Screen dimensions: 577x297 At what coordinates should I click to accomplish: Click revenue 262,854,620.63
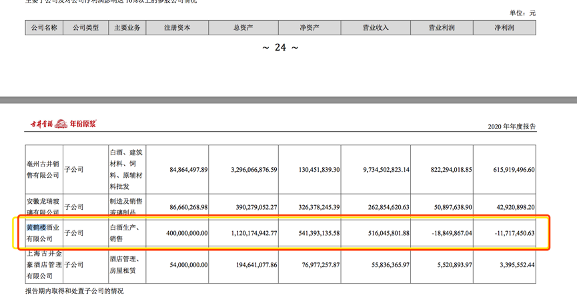[x=389, y=207]
